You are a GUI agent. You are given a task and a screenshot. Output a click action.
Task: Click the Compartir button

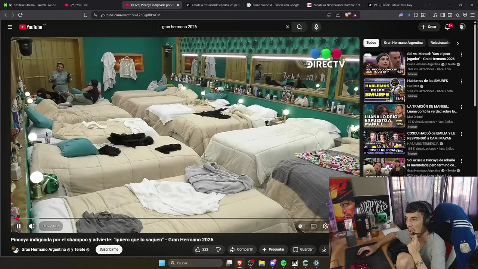click(x=241, y=250)
